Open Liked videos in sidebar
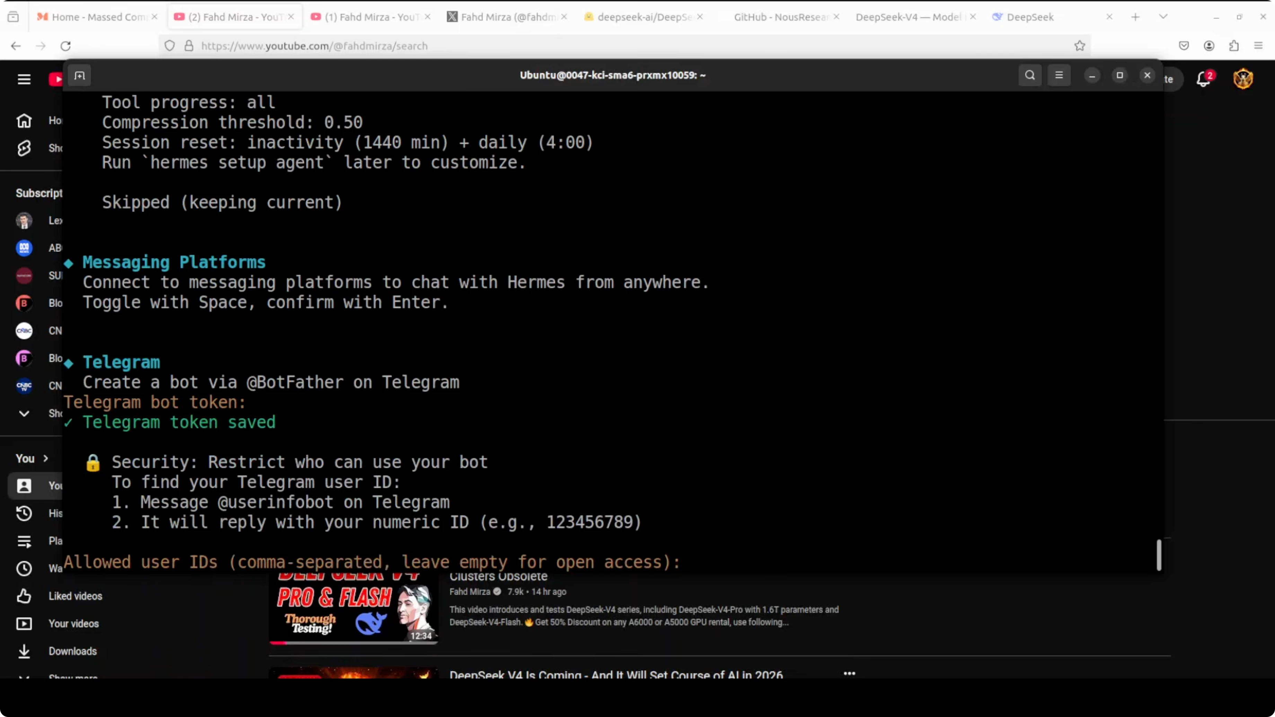 click(75, 596)
